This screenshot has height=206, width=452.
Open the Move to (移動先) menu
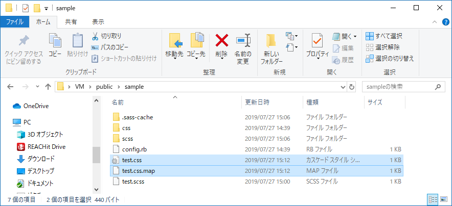(174, 47)
